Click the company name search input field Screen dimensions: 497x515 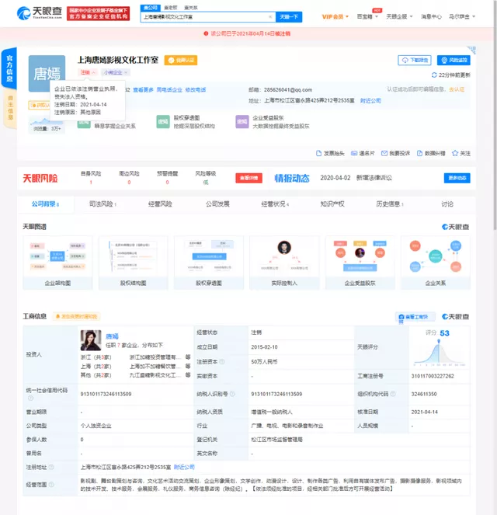pos(206,16)
